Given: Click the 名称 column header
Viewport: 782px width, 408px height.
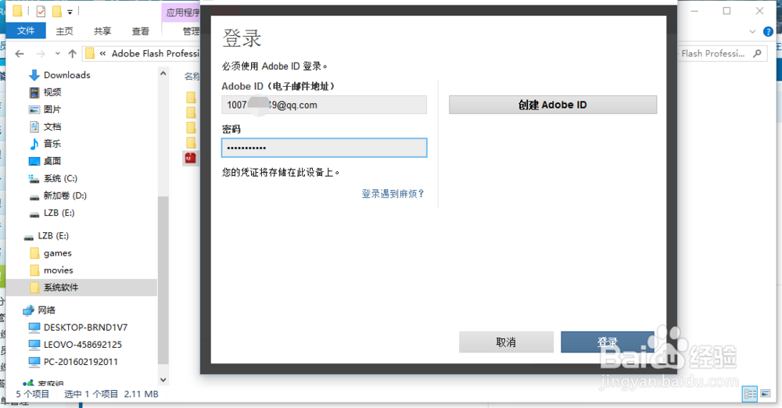Looking at the screenshot, I should tap(192, 77).
